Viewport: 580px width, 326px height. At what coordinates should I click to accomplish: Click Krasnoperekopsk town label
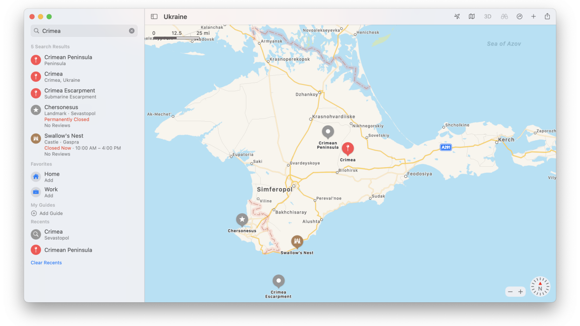click(290, 59)
